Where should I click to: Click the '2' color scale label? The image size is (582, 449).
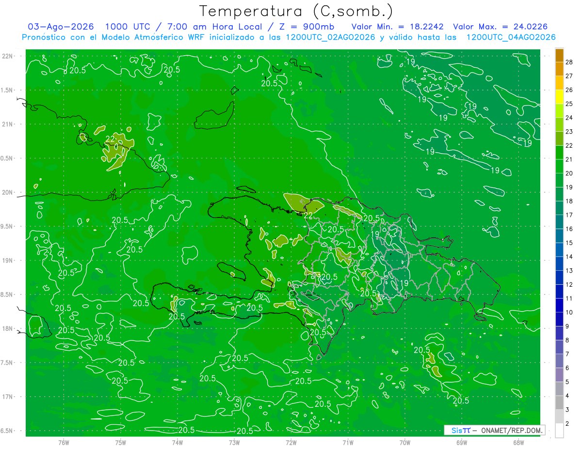568,424
